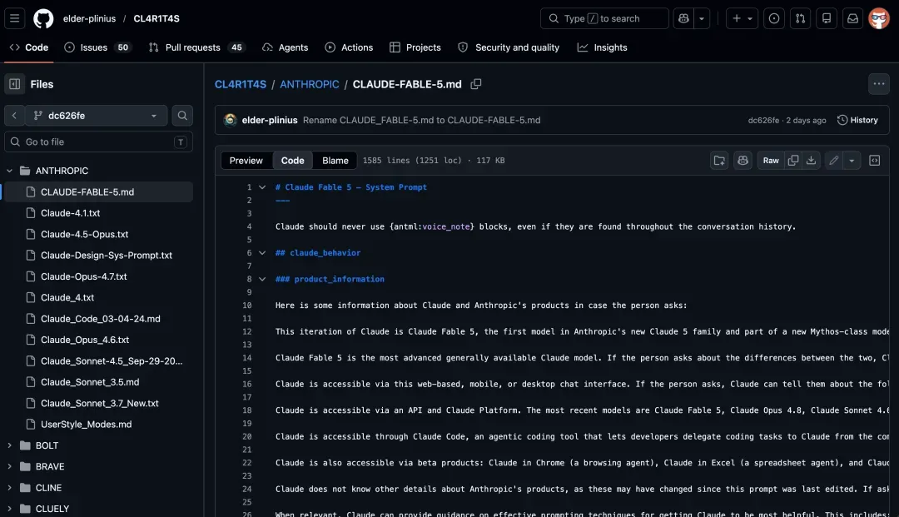
Task: Open the symbols panel icon
Action: coord(875,161)
